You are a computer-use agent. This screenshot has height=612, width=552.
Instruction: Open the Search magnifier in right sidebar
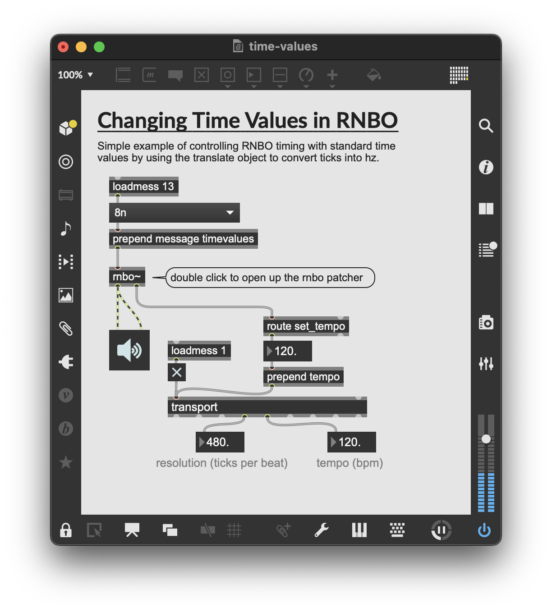[486, 126]
